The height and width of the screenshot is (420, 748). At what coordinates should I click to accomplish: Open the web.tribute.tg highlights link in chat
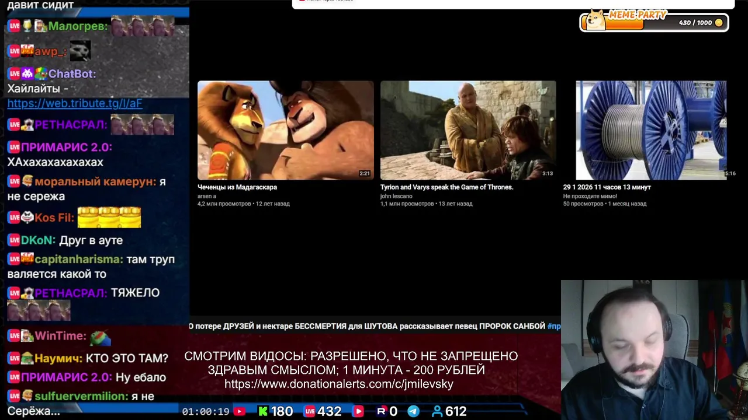pos(75,103)
